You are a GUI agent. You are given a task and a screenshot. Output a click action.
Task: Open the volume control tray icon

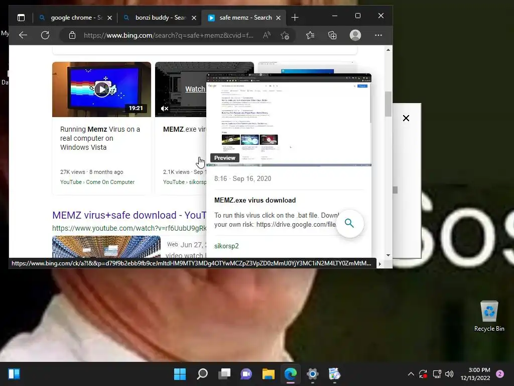pos(449,374)
